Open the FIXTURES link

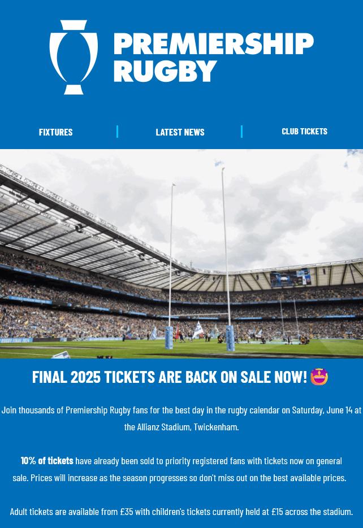pos(55,132)
